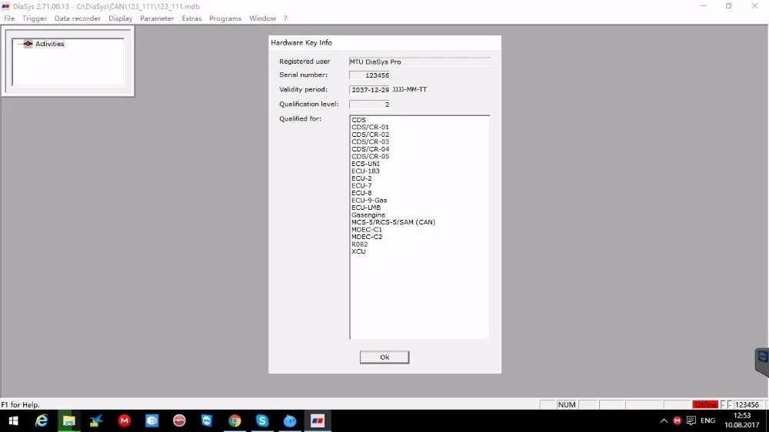Click the Serial number field

point(369,75)
